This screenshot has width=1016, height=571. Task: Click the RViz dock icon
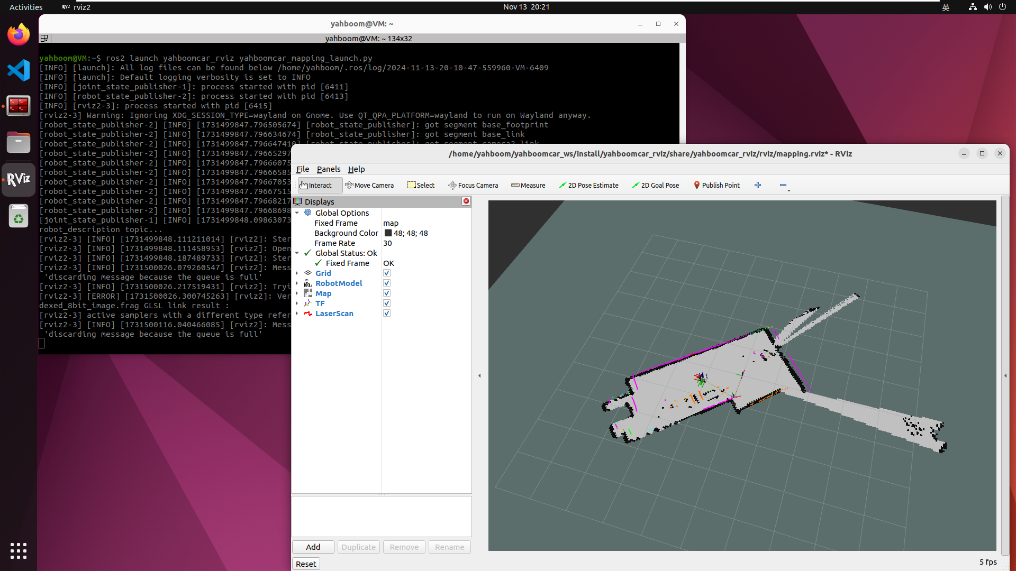(19, 179)
